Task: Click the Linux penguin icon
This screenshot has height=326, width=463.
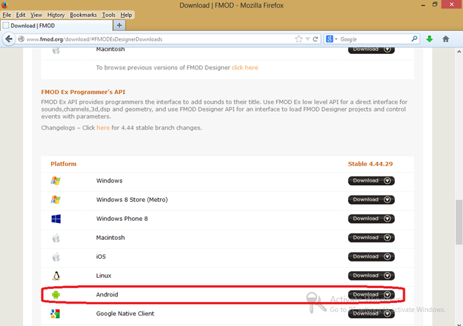Action: click(56, 276)
